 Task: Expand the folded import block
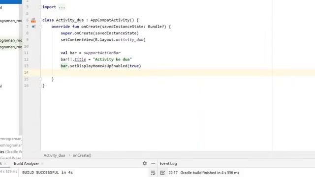pos(40,7)
